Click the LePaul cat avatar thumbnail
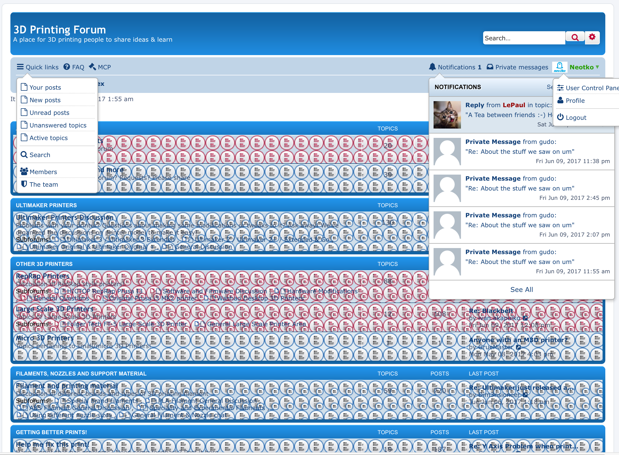Screen dimensions: 619x455 coord(447,115)
